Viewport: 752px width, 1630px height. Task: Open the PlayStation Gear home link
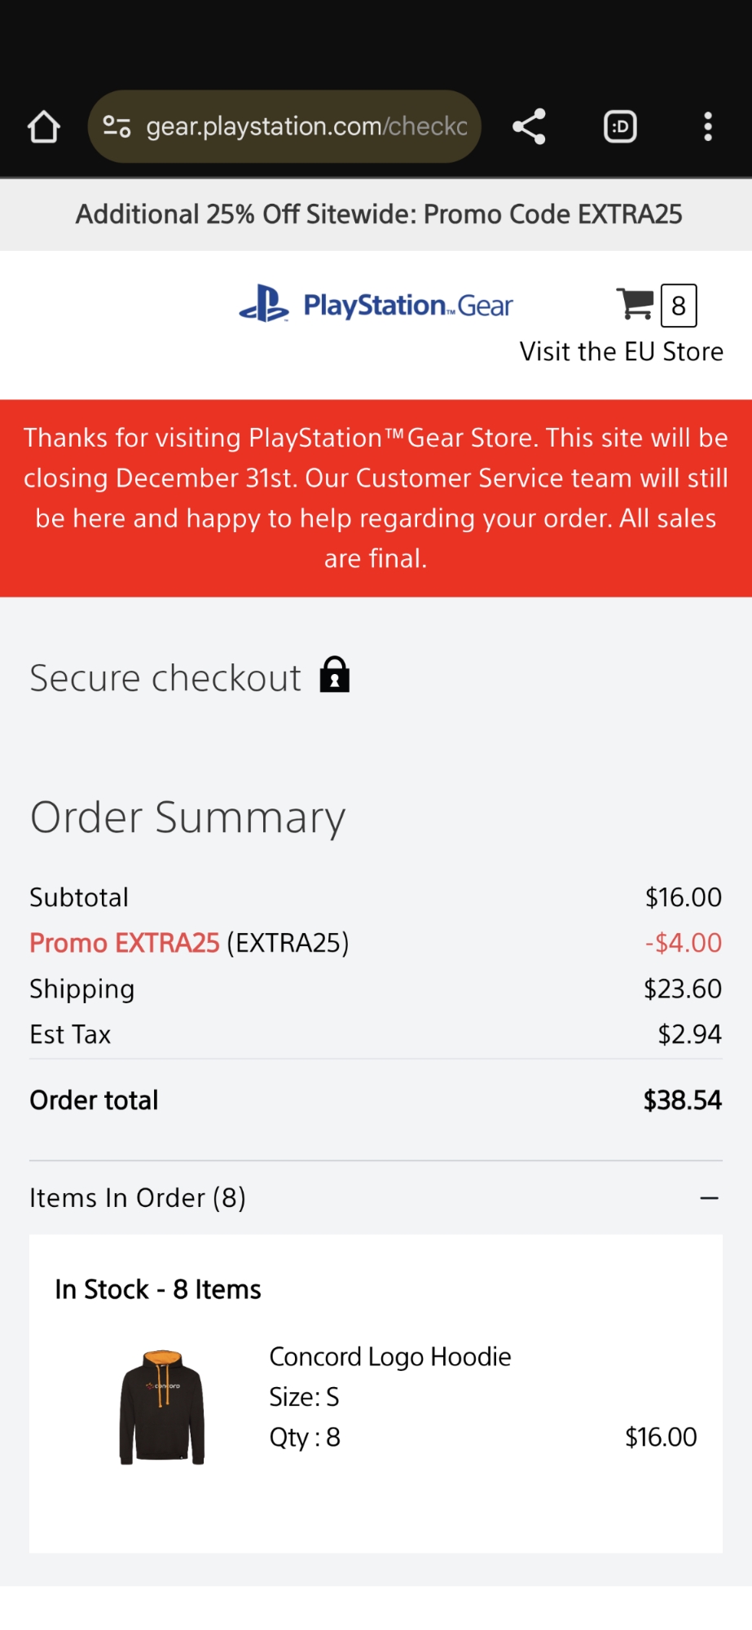[x=407, y=306]
